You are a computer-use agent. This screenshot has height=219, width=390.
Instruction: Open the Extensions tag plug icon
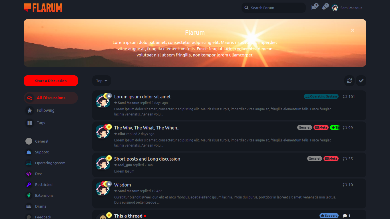point(29,195)
